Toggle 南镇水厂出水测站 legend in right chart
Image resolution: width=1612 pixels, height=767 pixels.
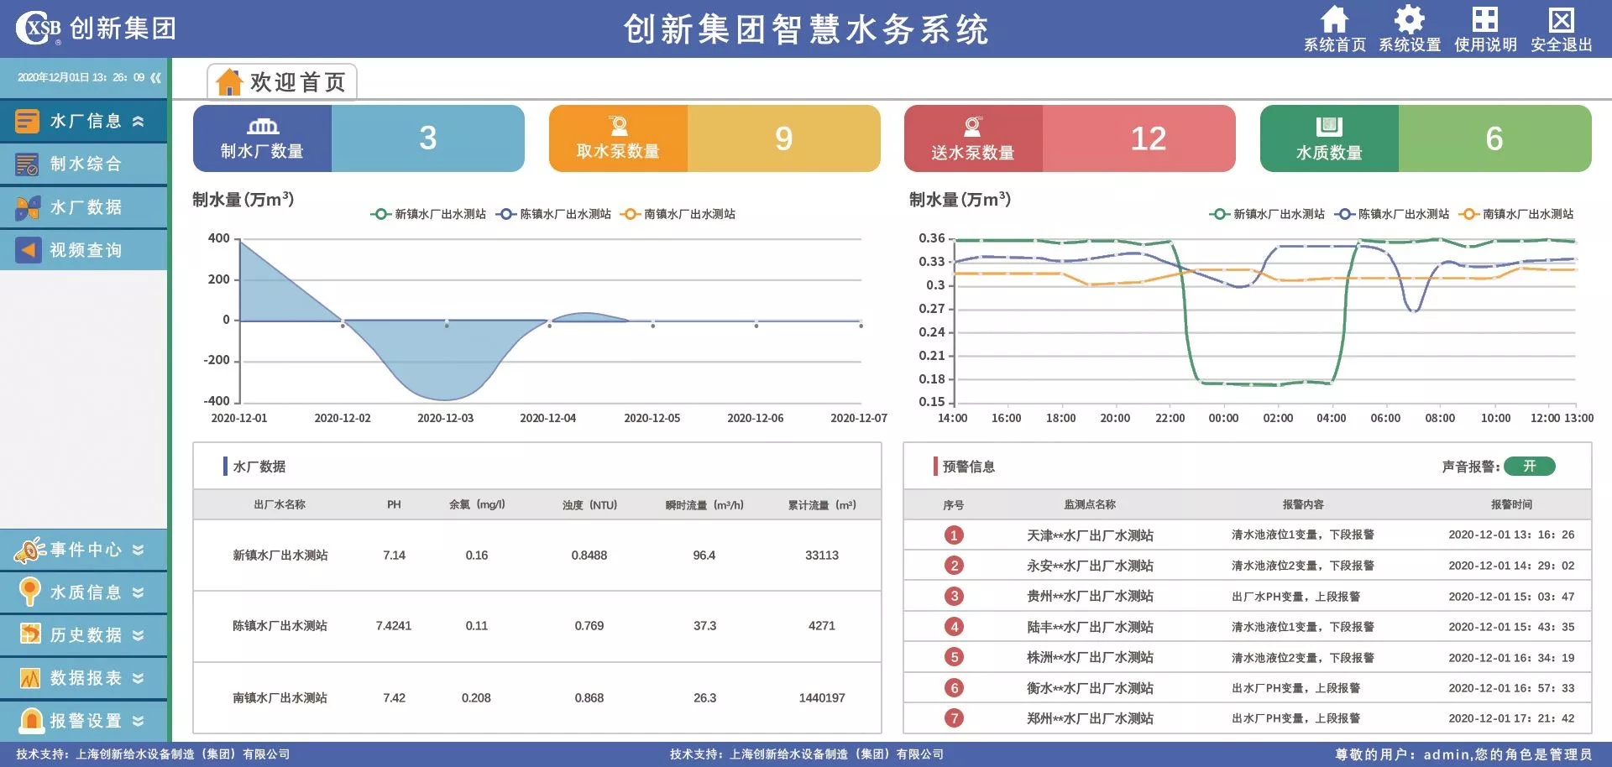[x=1516, y=214]
